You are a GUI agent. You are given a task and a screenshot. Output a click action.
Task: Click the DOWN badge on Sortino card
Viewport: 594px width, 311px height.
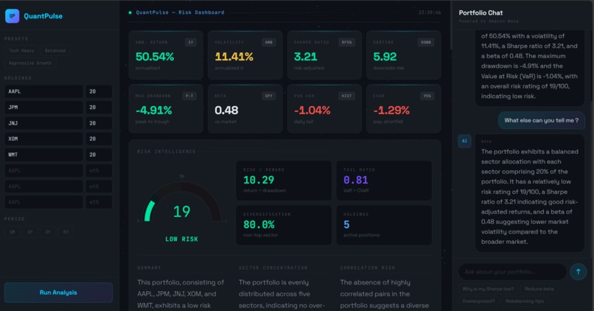[x=426, y=43]
